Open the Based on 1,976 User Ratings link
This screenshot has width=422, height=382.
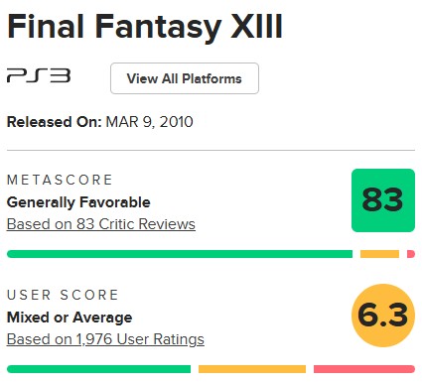point(105,339)
